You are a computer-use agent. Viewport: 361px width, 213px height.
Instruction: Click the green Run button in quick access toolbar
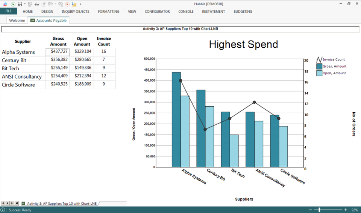coord(13,4)
